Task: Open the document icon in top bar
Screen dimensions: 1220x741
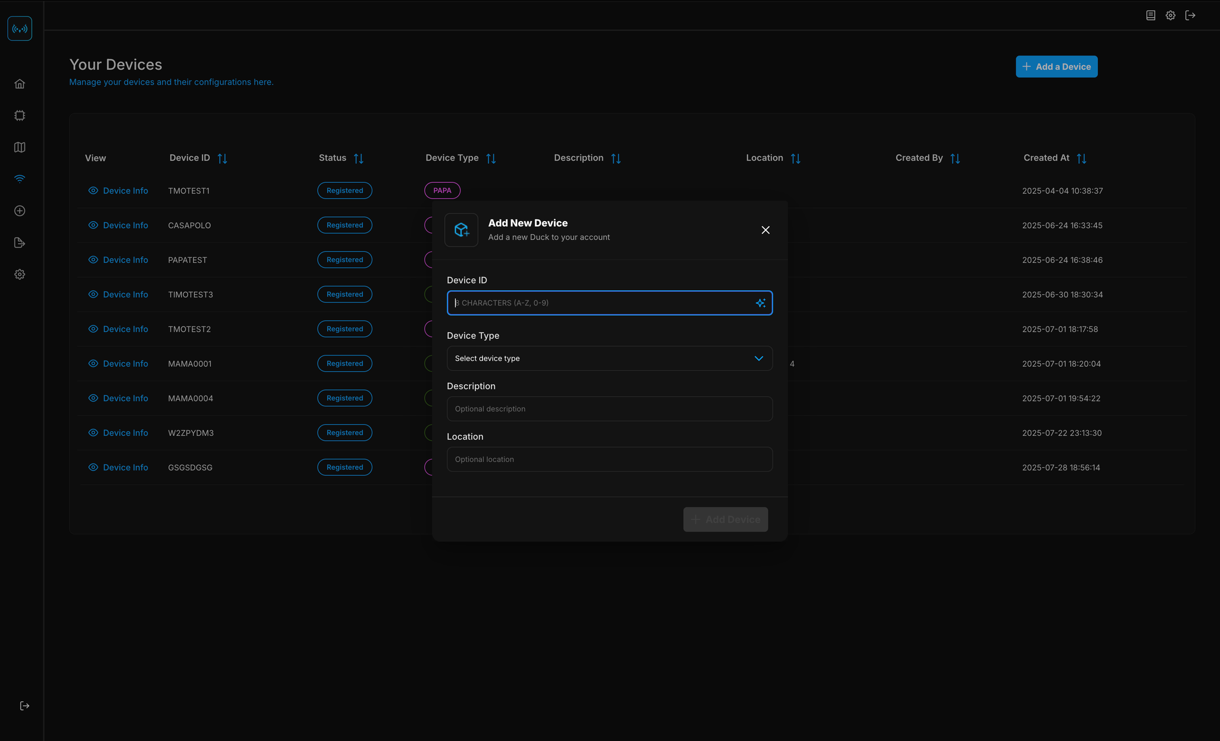Action: coord(1150,15)
